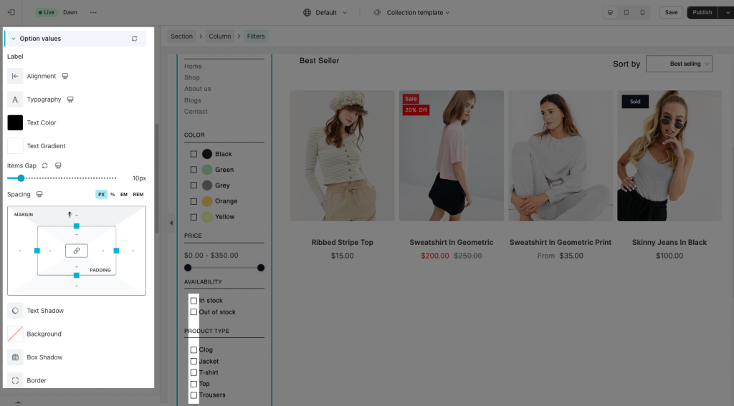The height and width of the screenshot is (406, 734).
Task: Open the Text Gradient swatch
Action: click(15, 146)
